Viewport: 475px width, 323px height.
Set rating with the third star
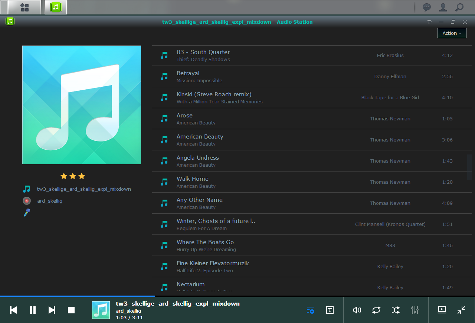coord(82,176)
